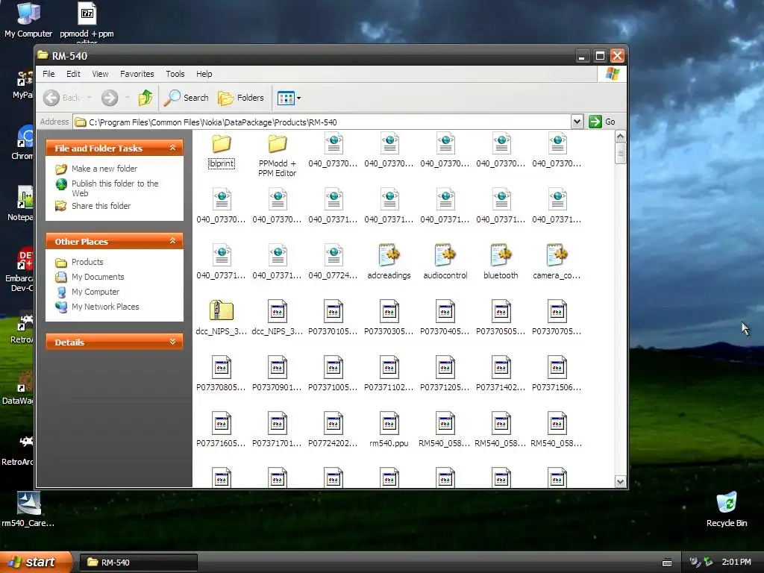Click the Go button
Viewport: 764px width, 573px height.
pyautogui.click(x=602, y=122)
